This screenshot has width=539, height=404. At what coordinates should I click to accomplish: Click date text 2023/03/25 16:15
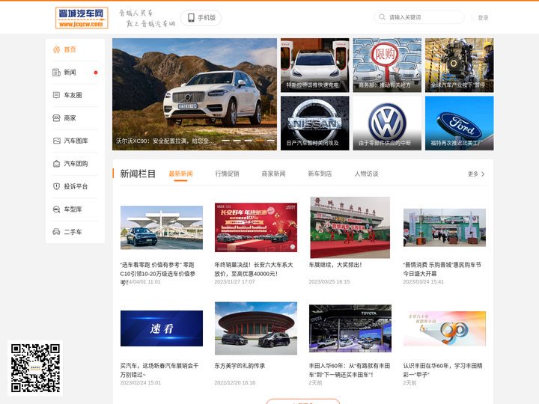click(x=329, y=282)
